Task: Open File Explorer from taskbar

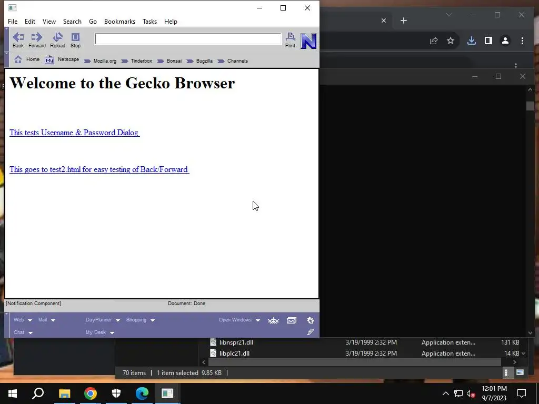Action: [64, 393]
